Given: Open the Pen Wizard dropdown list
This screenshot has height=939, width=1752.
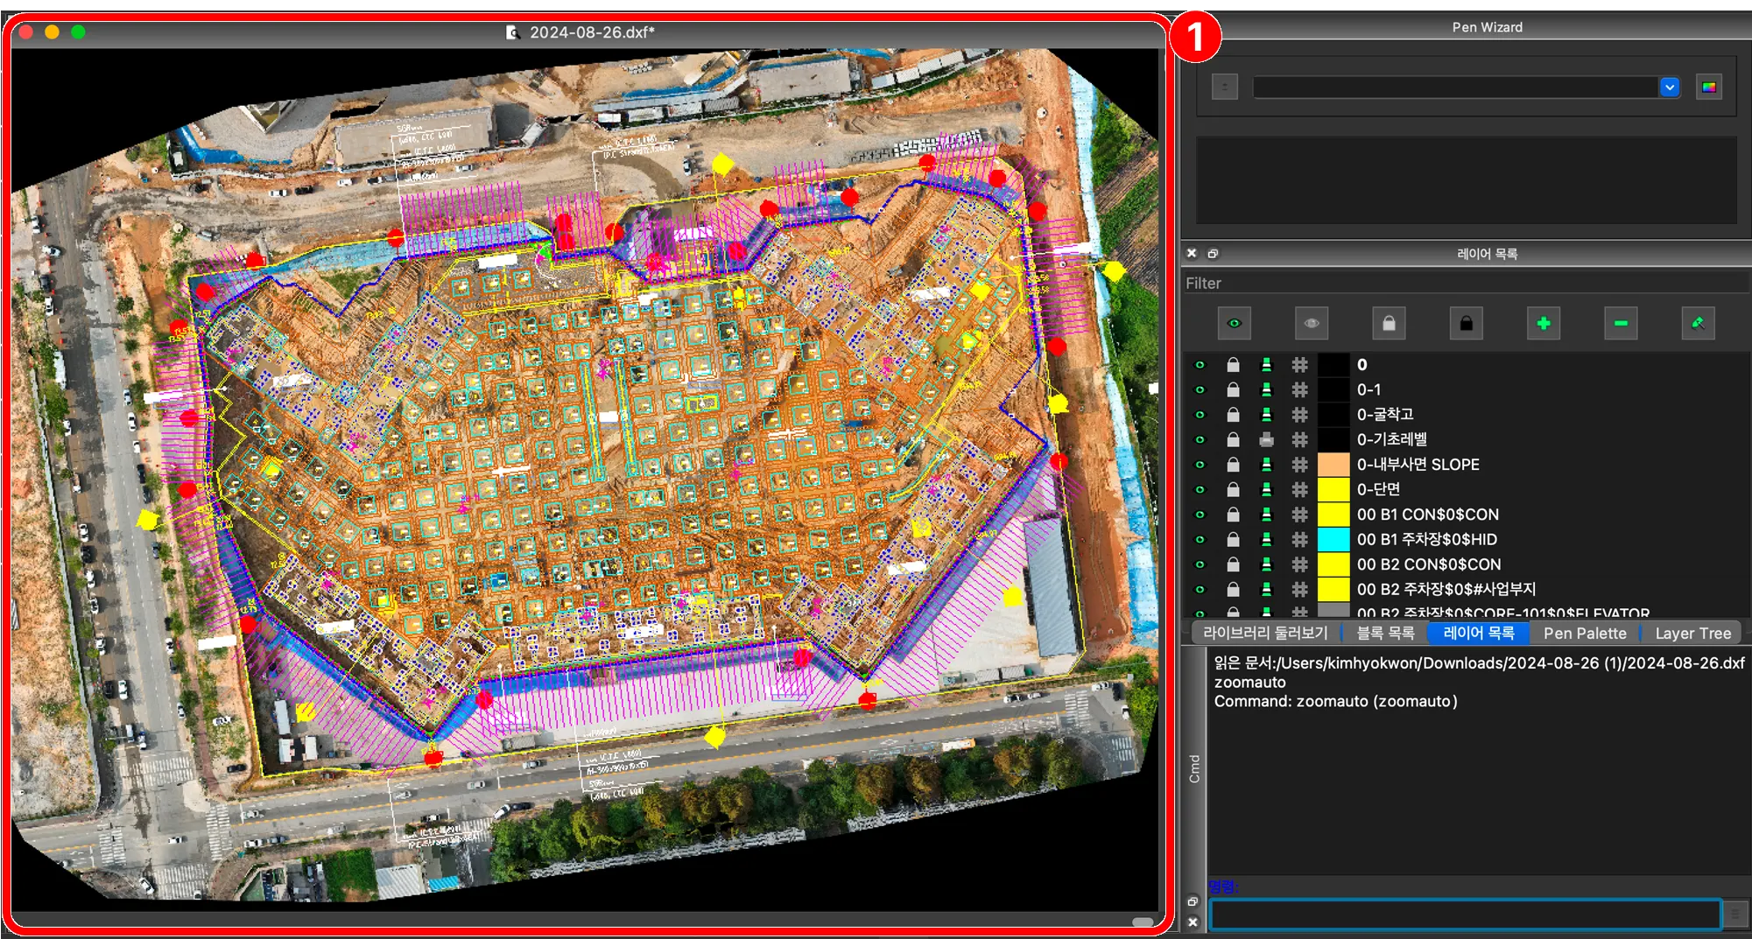Looking at the screenshot, I should pyautogui.click(x=1669, y=87).
